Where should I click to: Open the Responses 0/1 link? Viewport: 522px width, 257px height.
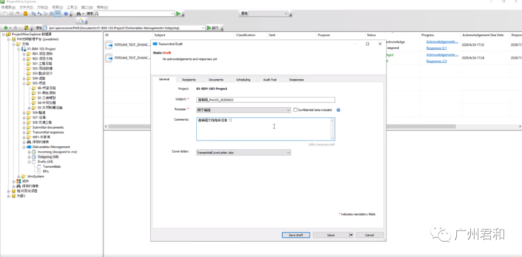tap(436, 48)
